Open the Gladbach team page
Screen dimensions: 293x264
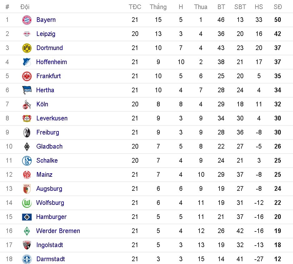point(49,146)
